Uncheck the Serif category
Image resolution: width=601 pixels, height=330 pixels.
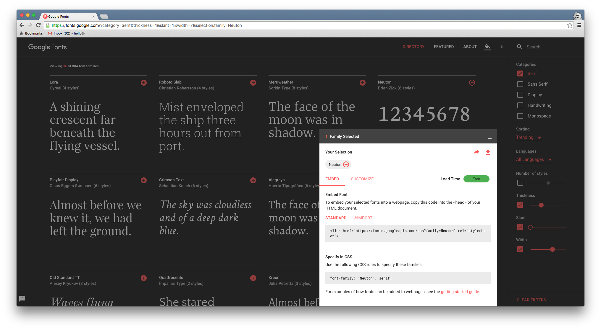(520, 73)
